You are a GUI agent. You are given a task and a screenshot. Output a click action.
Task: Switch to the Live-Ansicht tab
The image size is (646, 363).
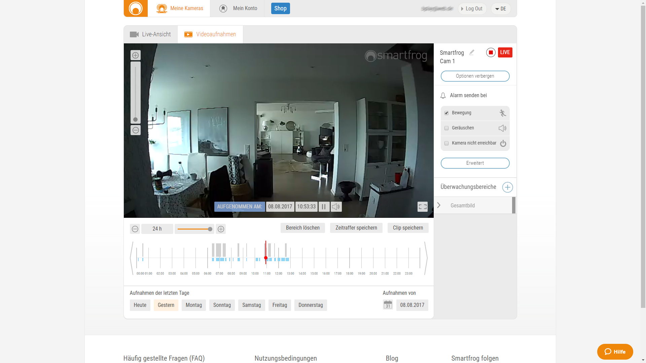tap(150, 34)
